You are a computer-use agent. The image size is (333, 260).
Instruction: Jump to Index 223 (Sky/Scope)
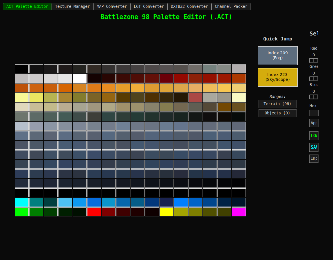click(278, 77)
